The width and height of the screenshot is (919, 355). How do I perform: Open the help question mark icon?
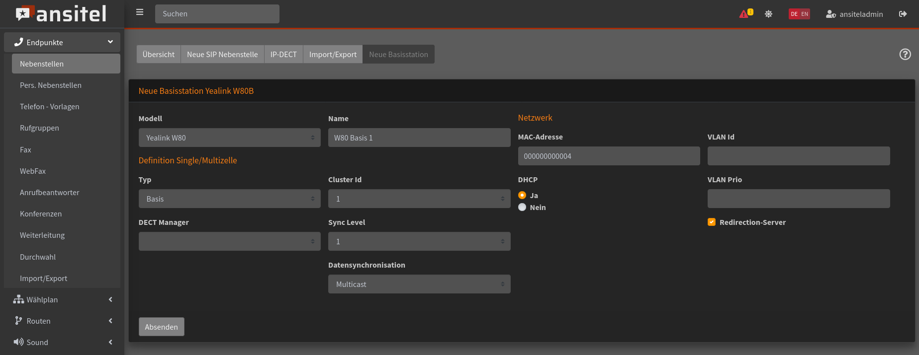[x=905, y=55]
